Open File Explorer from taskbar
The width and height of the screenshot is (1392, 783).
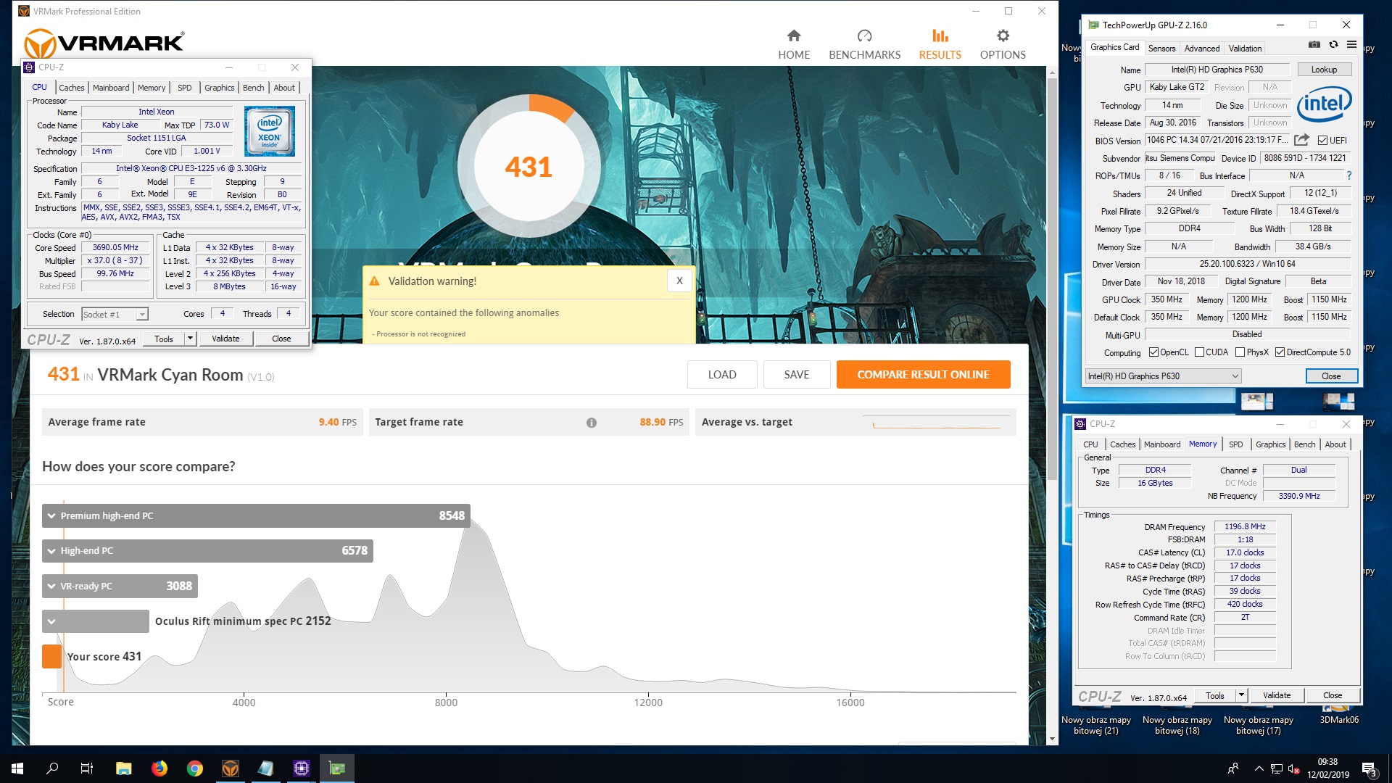coord(124,768)
